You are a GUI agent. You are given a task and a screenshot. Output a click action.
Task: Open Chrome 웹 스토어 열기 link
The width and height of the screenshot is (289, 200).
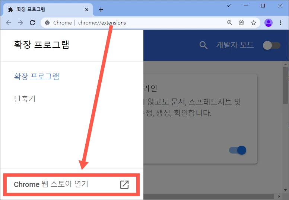click(x=72, y=184)
